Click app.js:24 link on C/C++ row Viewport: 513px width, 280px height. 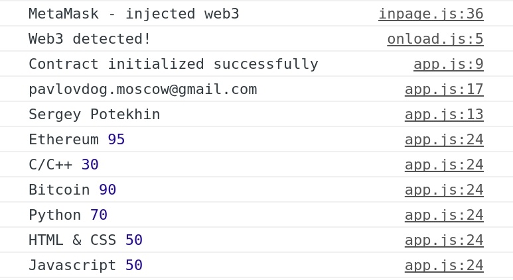point(444,165)
